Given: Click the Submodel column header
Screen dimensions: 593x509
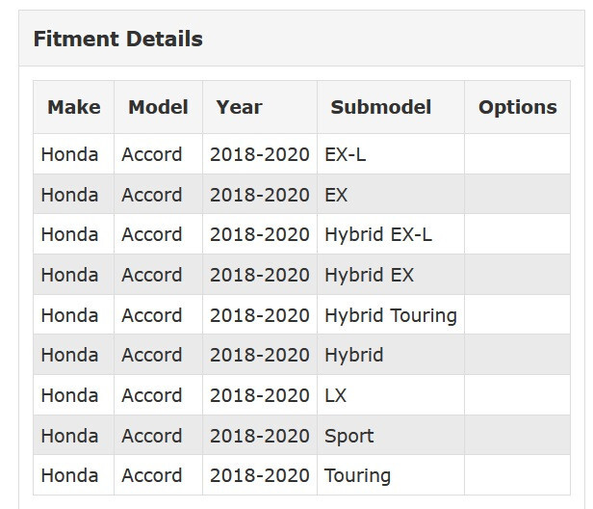Looking at the screenshot, I should pos(391,107).
